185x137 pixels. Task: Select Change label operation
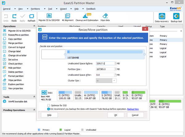pos(12,51)
